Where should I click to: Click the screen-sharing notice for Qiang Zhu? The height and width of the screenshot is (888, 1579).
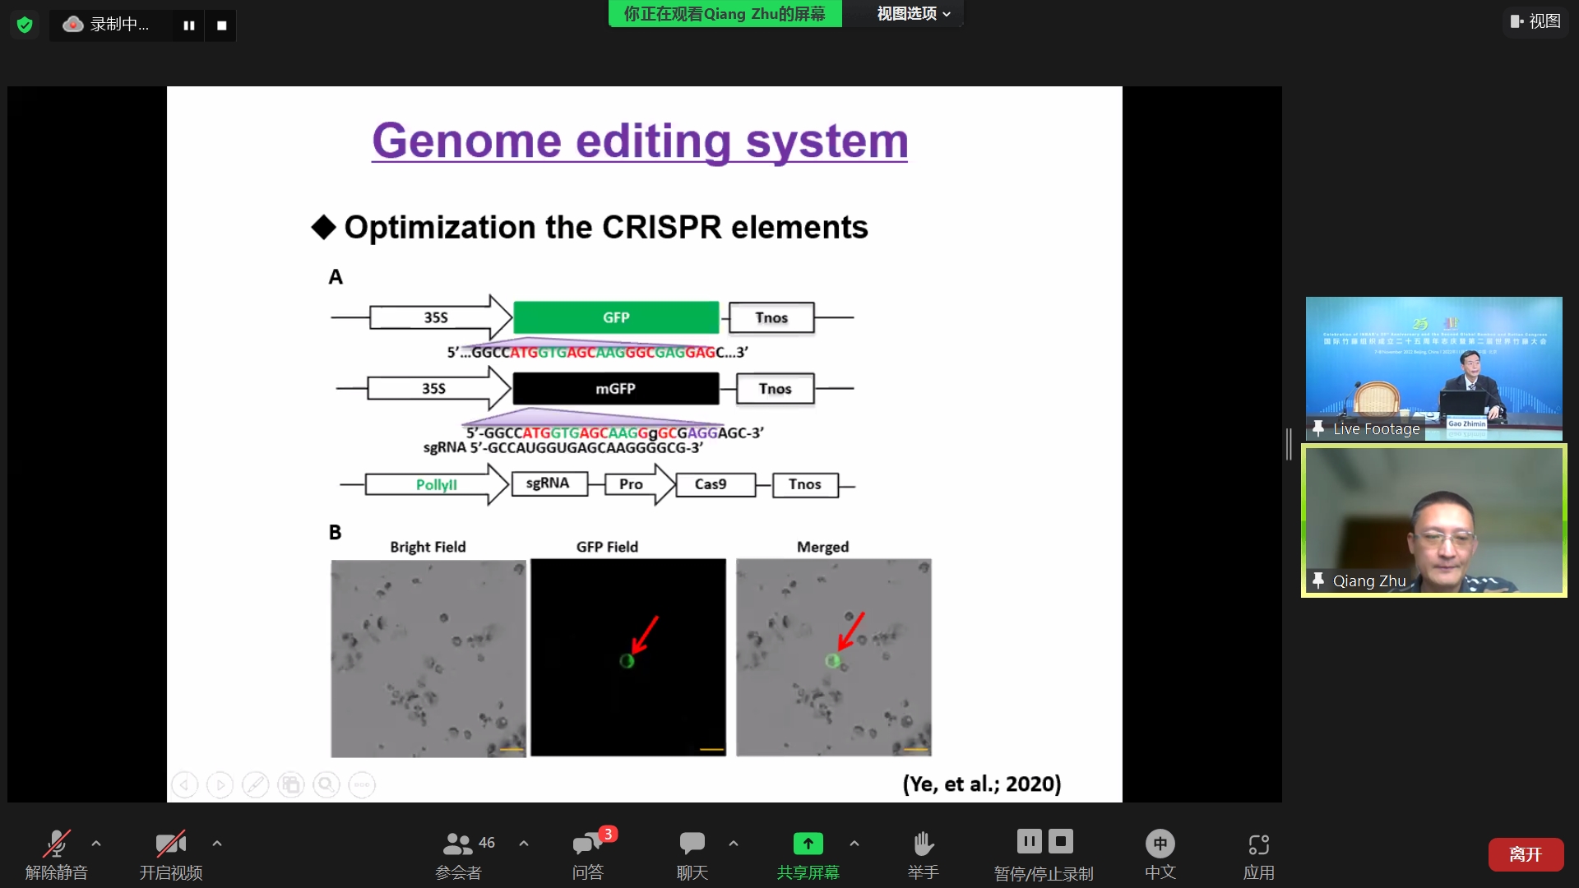point(725,14)
